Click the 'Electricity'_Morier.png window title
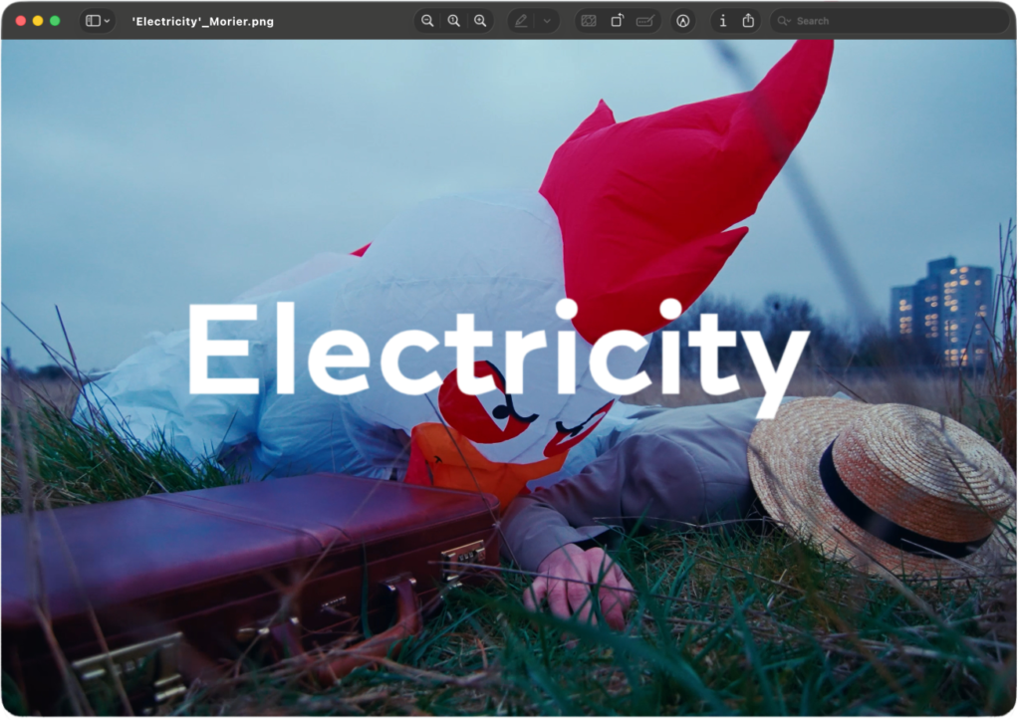Viewport: 1020px width, 720px height. (202, 21)
